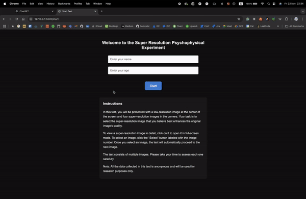Open Spotlight search magnifier icon
The height and width of the screenshot is (199, 306).
(269, 4)
